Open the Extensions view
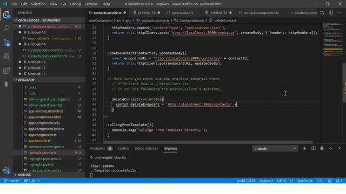This screenshot has height=194, width=346. point(6,71)
